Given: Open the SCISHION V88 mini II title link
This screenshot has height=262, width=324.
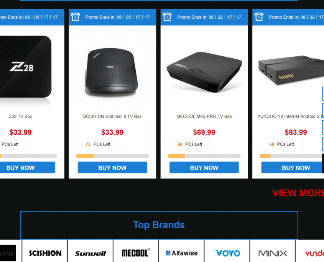Looking at the screenshot, I should [x=112, y=116].
